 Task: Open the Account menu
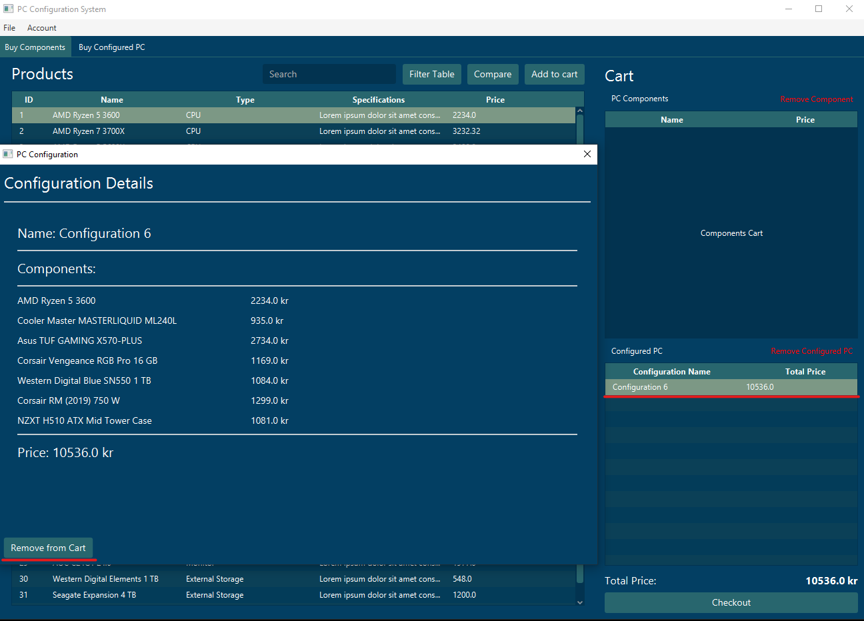tap(42, 28)
